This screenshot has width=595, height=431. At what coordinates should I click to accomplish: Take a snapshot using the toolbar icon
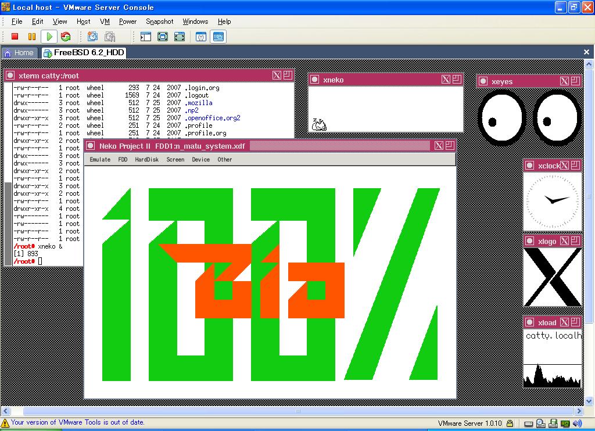click(x=92, y=37)
